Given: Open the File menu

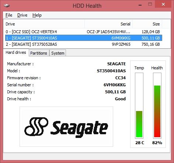Looking at the screenshot, I should pos(9,15).
